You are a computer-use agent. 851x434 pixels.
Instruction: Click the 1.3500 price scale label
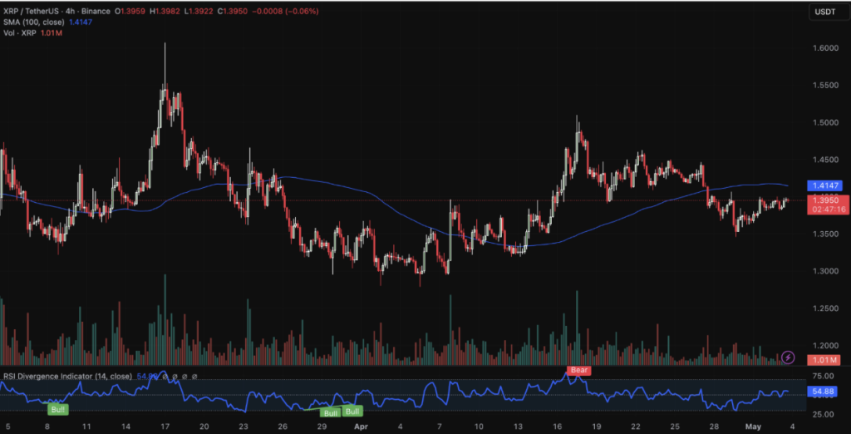pyautogui.click(x=825, y=234)
